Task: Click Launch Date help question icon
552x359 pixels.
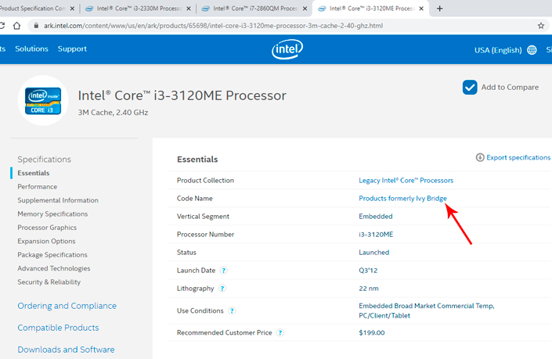Action: click(223, 271)
